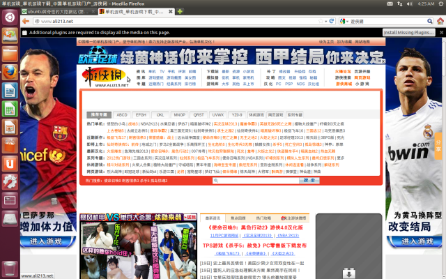Switch to ubuntu tab
The width and height of the screenshot is (446, 279).
[x=59, y=11]
